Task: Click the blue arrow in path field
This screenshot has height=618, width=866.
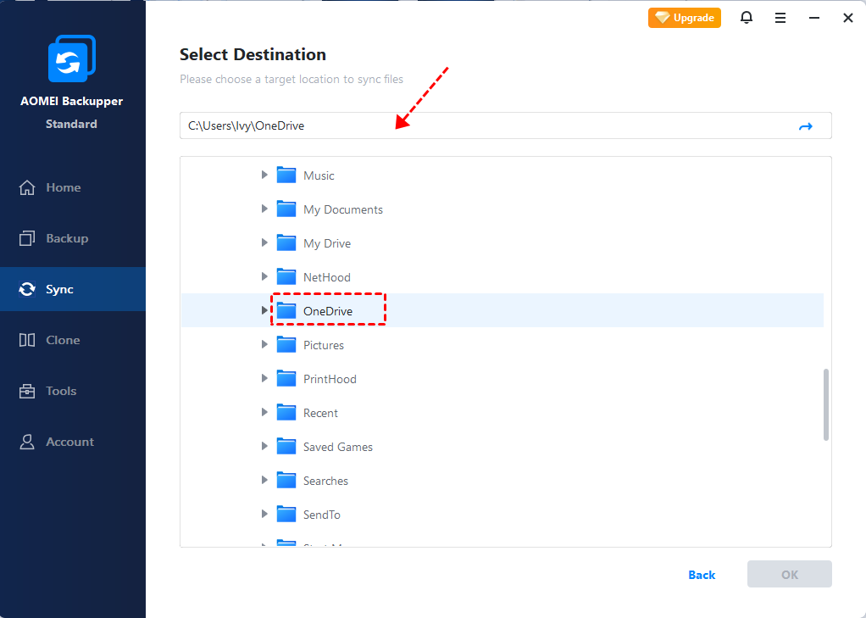Action: [805, 126]
